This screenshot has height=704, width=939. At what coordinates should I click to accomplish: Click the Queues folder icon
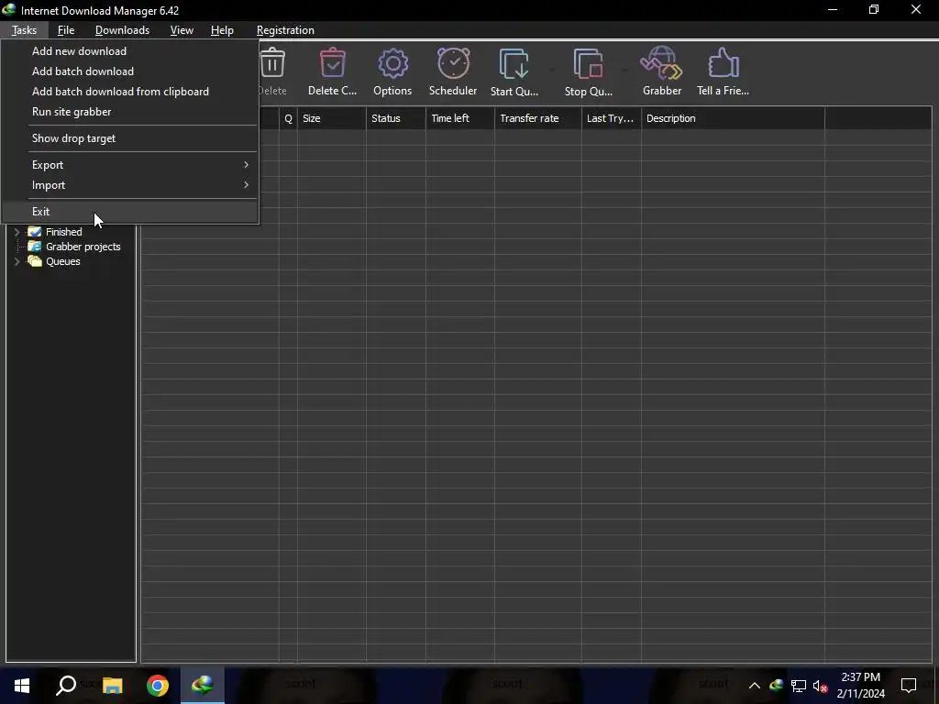point(35,261)
